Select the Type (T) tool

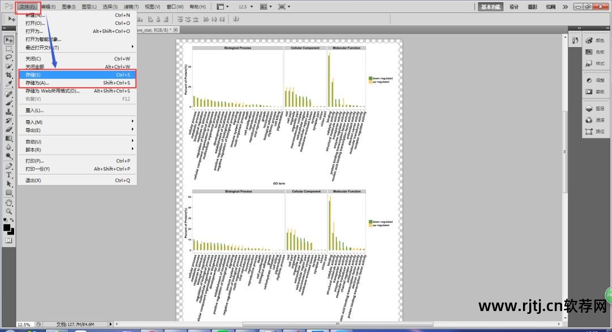[9, 175]
